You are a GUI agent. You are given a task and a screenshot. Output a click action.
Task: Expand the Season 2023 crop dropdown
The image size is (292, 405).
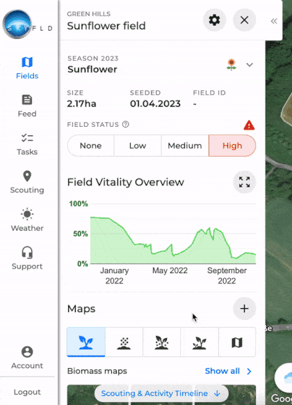250,65
